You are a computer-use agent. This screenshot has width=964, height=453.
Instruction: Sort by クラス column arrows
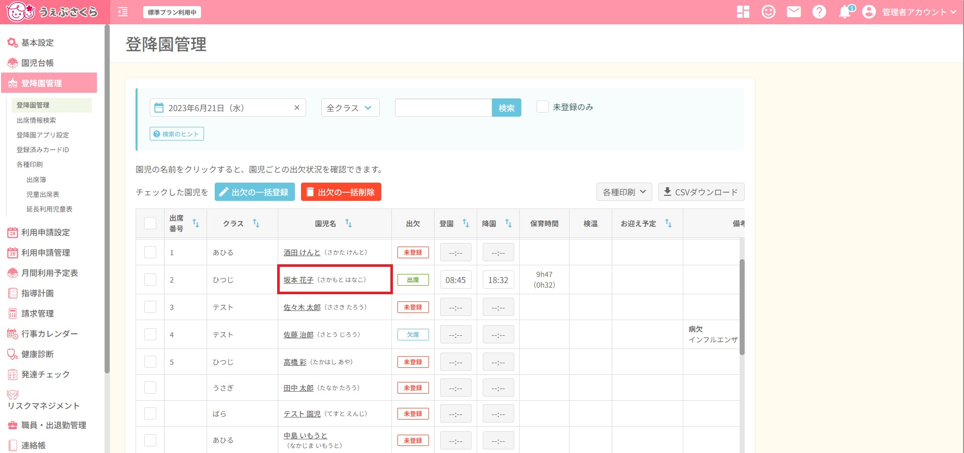click(x=256, y=223)
